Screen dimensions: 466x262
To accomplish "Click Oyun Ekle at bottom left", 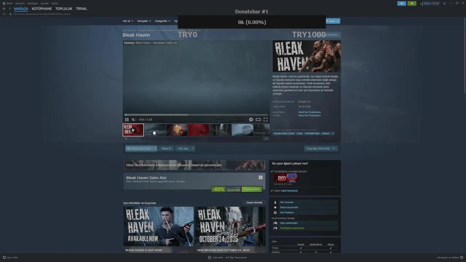I will tap(10, 258).
